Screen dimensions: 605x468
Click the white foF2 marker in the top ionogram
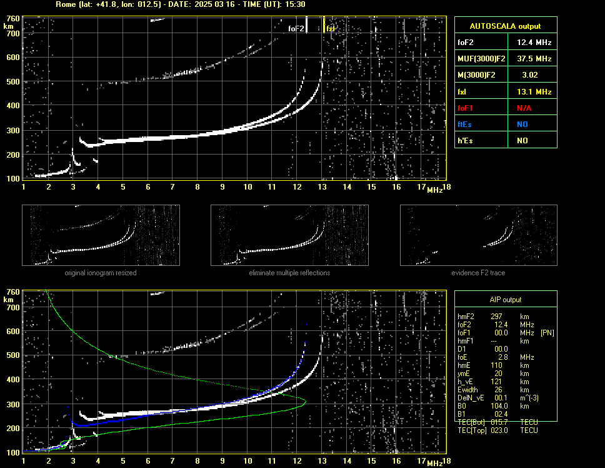point(306,24)
